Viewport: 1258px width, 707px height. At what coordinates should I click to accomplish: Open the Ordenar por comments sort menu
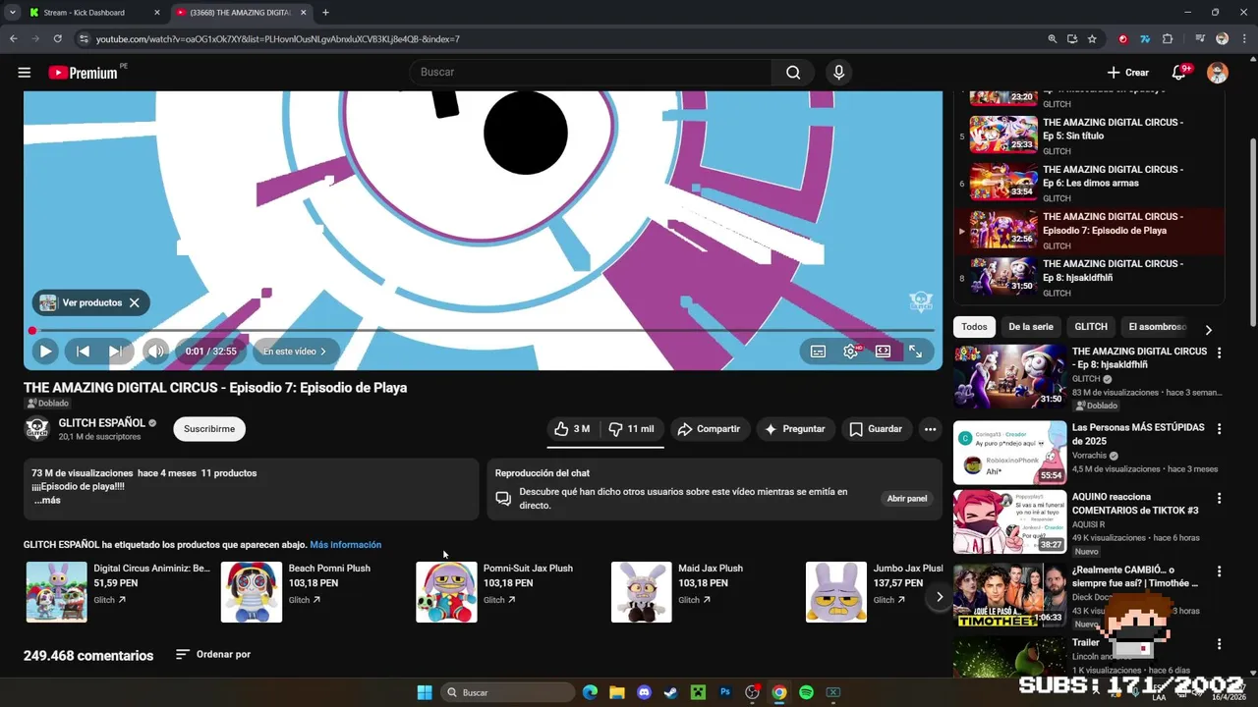[x=213, y=655]
